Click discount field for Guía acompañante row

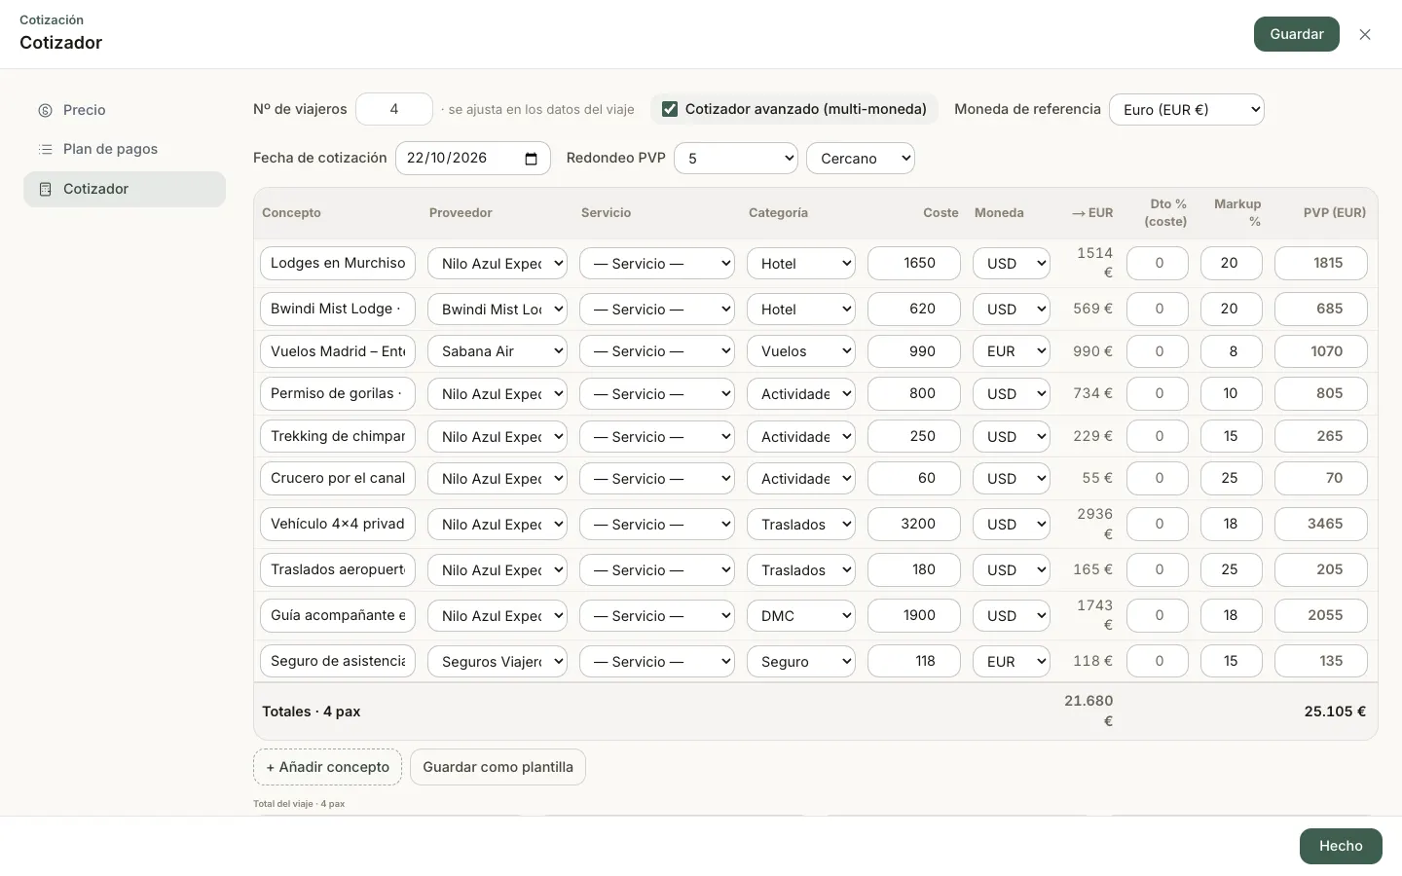coord(1158,615)
